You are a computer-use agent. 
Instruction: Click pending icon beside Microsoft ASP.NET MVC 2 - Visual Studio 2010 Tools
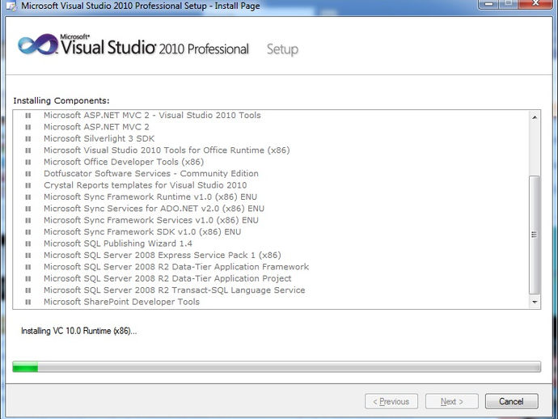coord(28,116)
